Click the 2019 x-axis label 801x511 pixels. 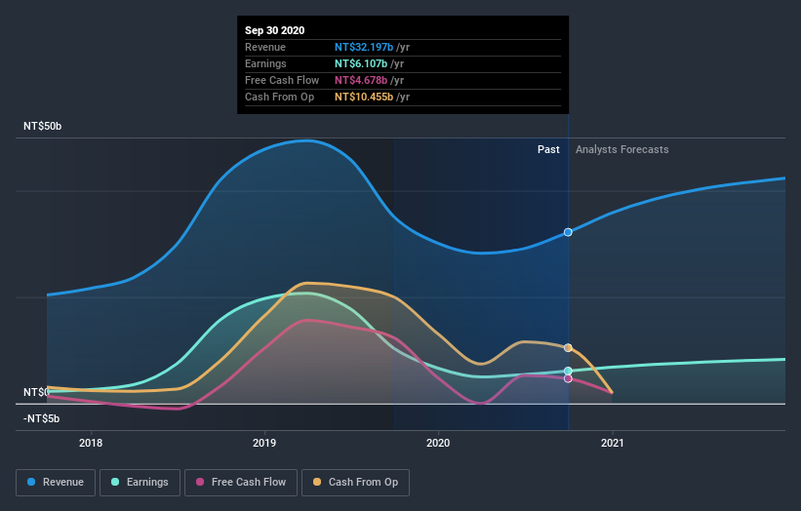tap(264, 443)
